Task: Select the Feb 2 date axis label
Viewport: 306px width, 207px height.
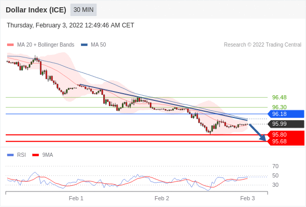Action: pos(162,198)
